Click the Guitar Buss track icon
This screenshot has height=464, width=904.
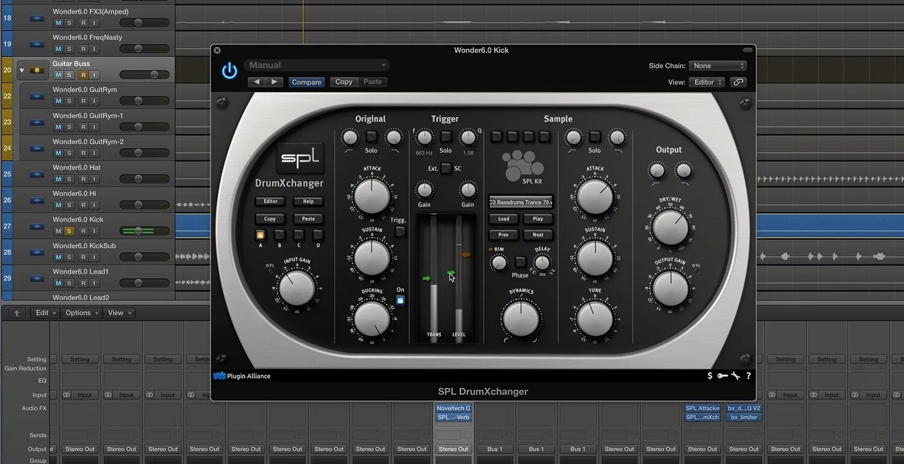point(37,70)
